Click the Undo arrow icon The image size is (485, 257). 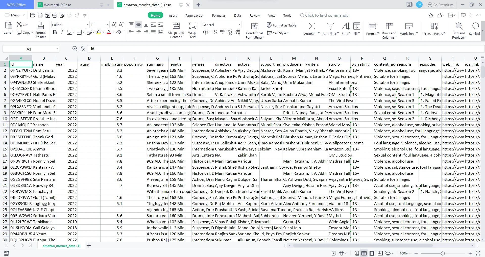(69, 15)
